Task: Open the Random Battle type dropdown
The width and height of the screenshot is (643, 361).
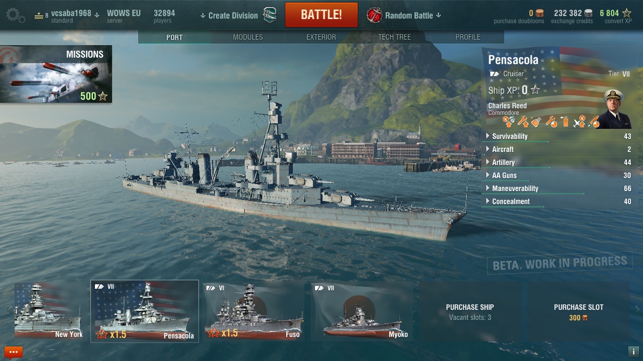Action: tap(413, 16)
